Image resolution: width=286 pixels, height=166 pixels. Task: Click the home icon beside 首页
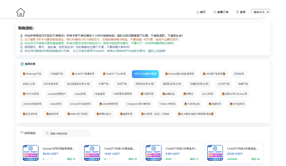(197, 12)
